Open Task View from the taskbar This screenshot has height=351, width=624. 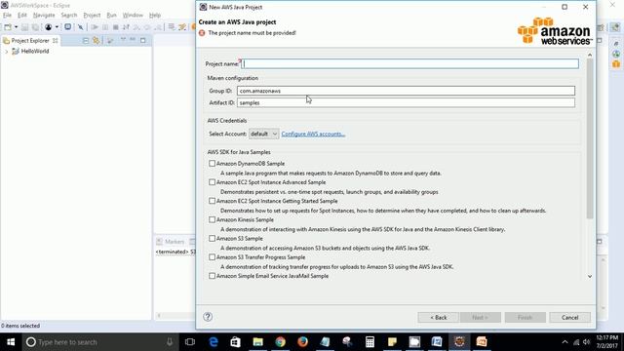(190, 342)
